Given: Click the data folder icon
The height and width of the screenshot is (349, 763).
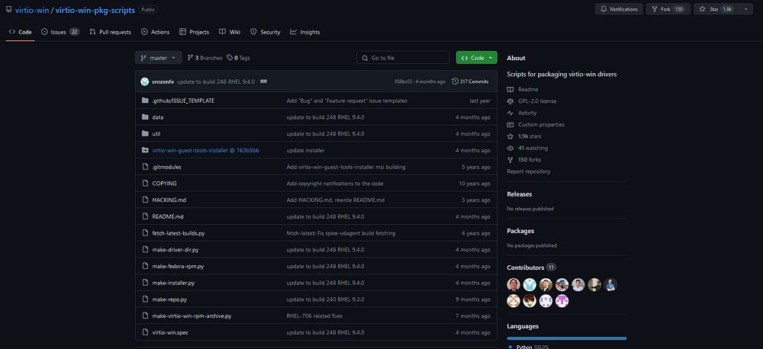Looking at the screenshot, I should (x=144, y=117).
